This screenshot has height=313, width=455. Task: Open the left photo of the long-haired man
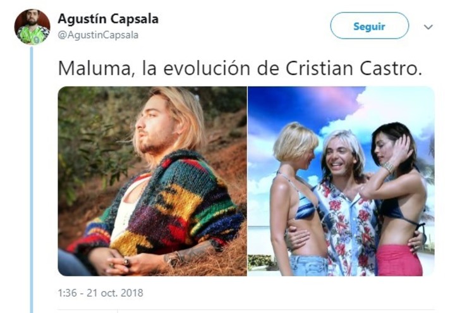(152, 181)
